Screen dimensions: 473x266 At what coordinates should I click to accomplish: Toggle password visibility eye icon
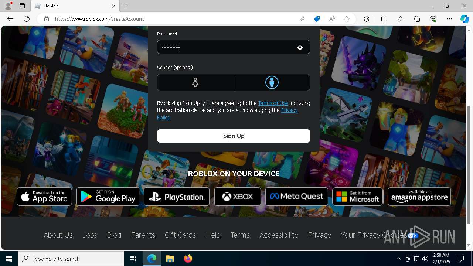point(300,47)
